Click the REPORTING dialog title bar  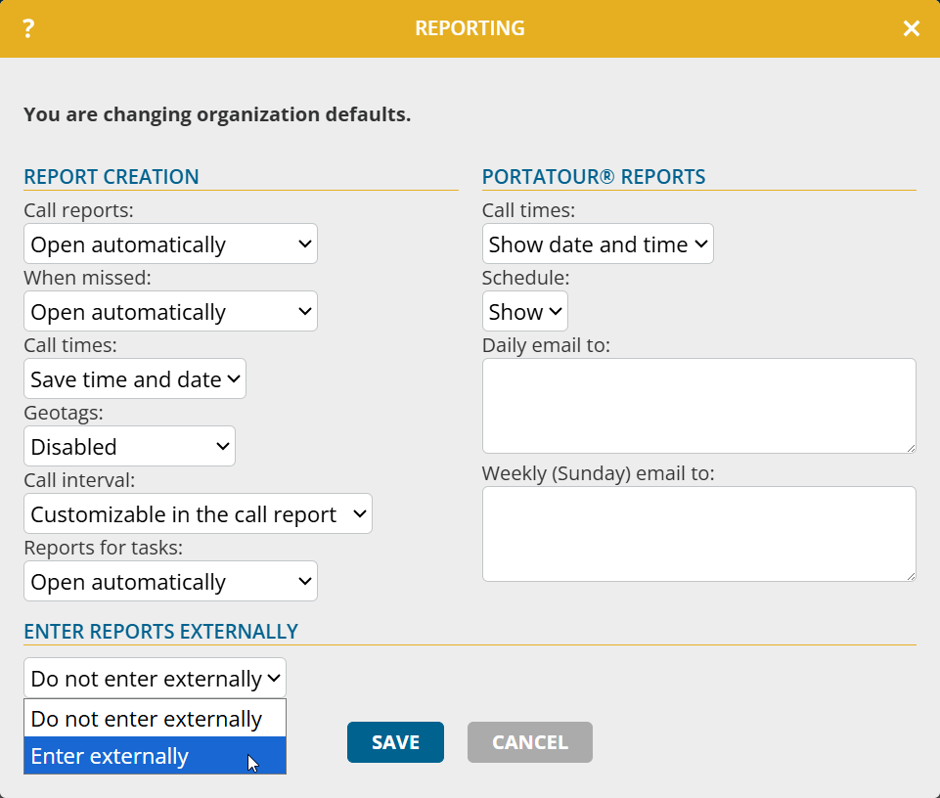click(470, 28)
